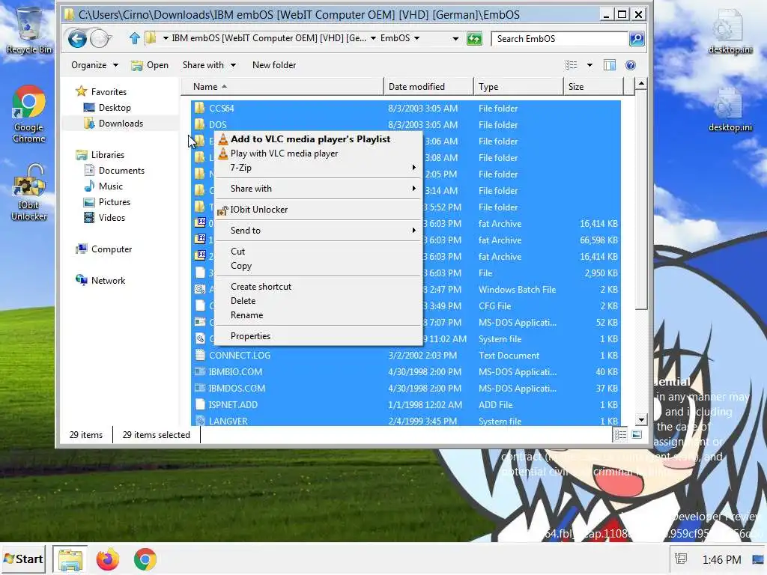Screen dimensions: 767x575
Task: Click the Back navigation arrow
Action: click(77, 39)
